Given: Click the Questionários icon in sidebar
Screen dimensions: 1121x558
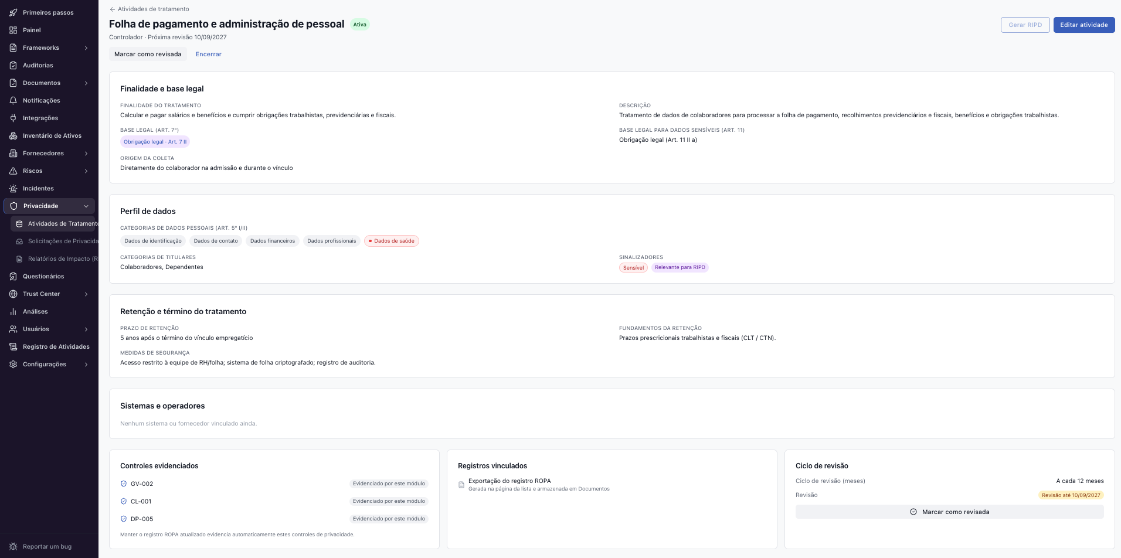Looking at the screenshot, I should (13, 276).
